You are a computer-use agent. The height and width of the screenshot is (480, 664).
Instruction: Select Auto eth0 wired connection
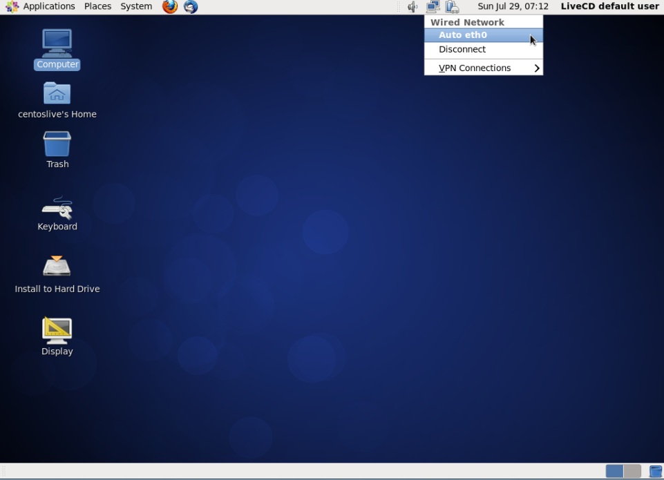click(484, 35)
